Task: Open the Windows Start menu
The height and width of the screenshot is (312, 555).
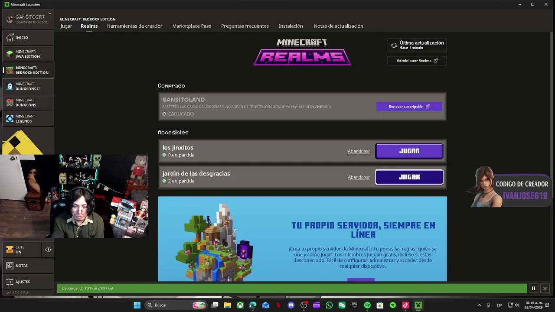Action: pyautogui.click(x=137, y=305)
